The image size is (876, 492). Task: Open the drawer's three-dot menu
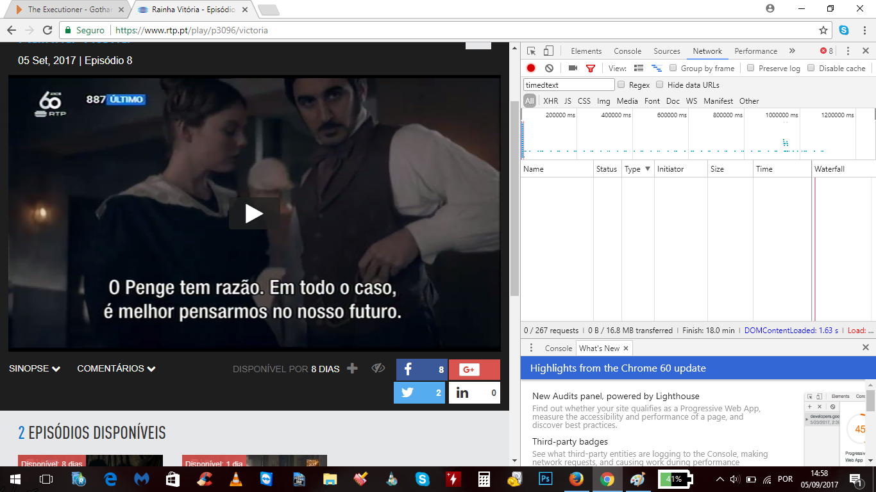click(531, 348)
